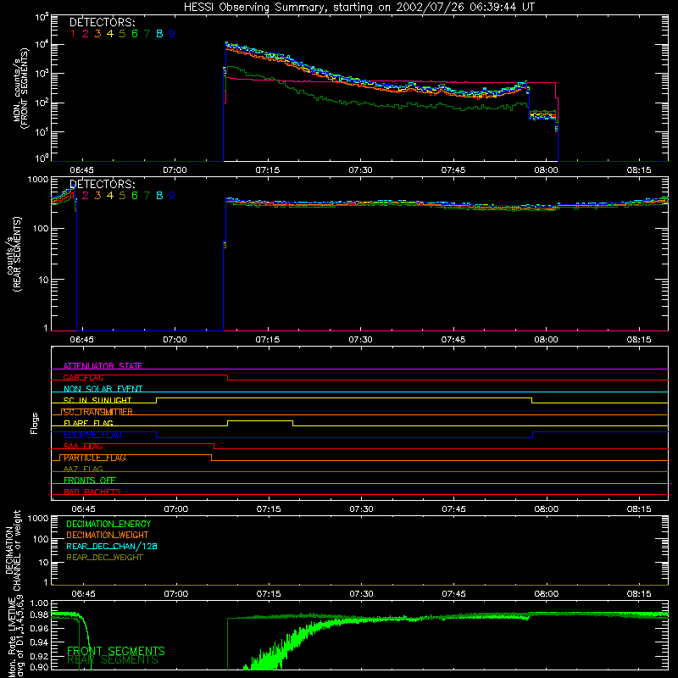
Task: Click the SC_TRANSMITTER flag label
Action: (x=97, y=412)
